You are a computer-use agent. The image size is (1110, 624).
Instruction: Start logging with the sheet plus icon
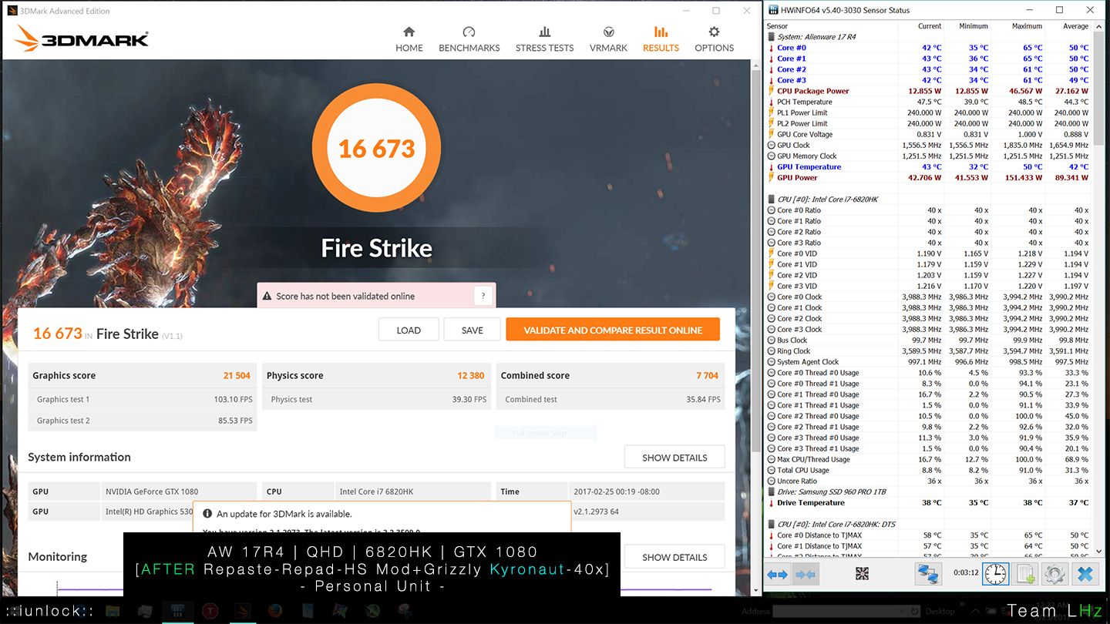(1026, 574)
